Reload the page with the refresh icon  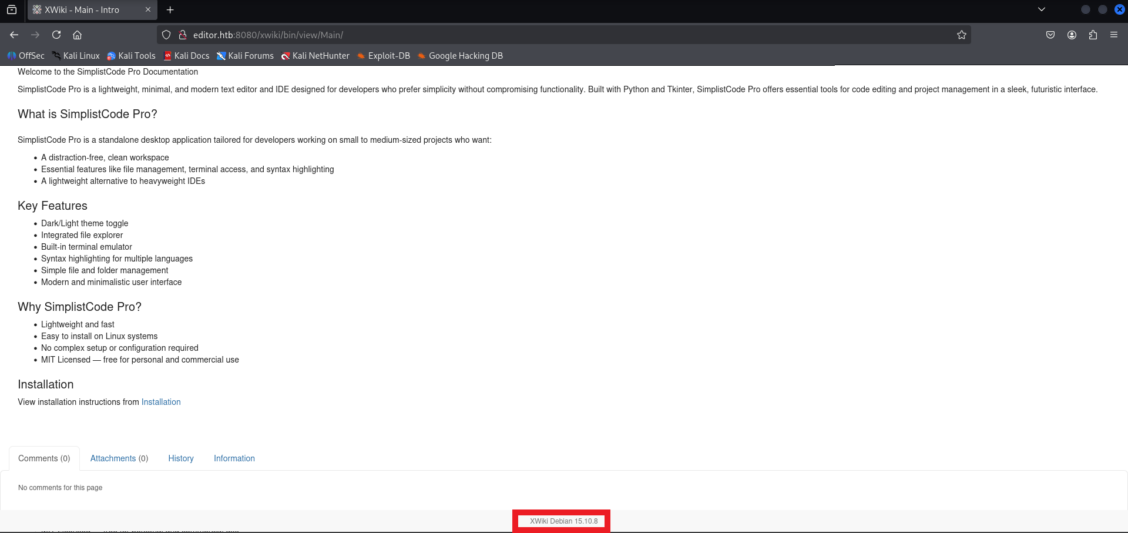(56, 35)
